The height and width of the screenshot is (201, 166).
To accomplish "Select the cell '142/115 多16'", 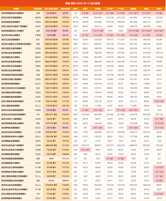I will [x=51, y=88].
